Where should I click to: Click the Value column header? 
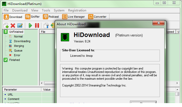[48, 90]
